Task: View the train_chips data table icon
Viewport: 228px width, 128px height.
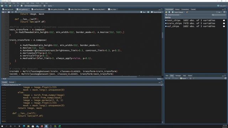Action: pyautogui.click(x=224, y=23)
